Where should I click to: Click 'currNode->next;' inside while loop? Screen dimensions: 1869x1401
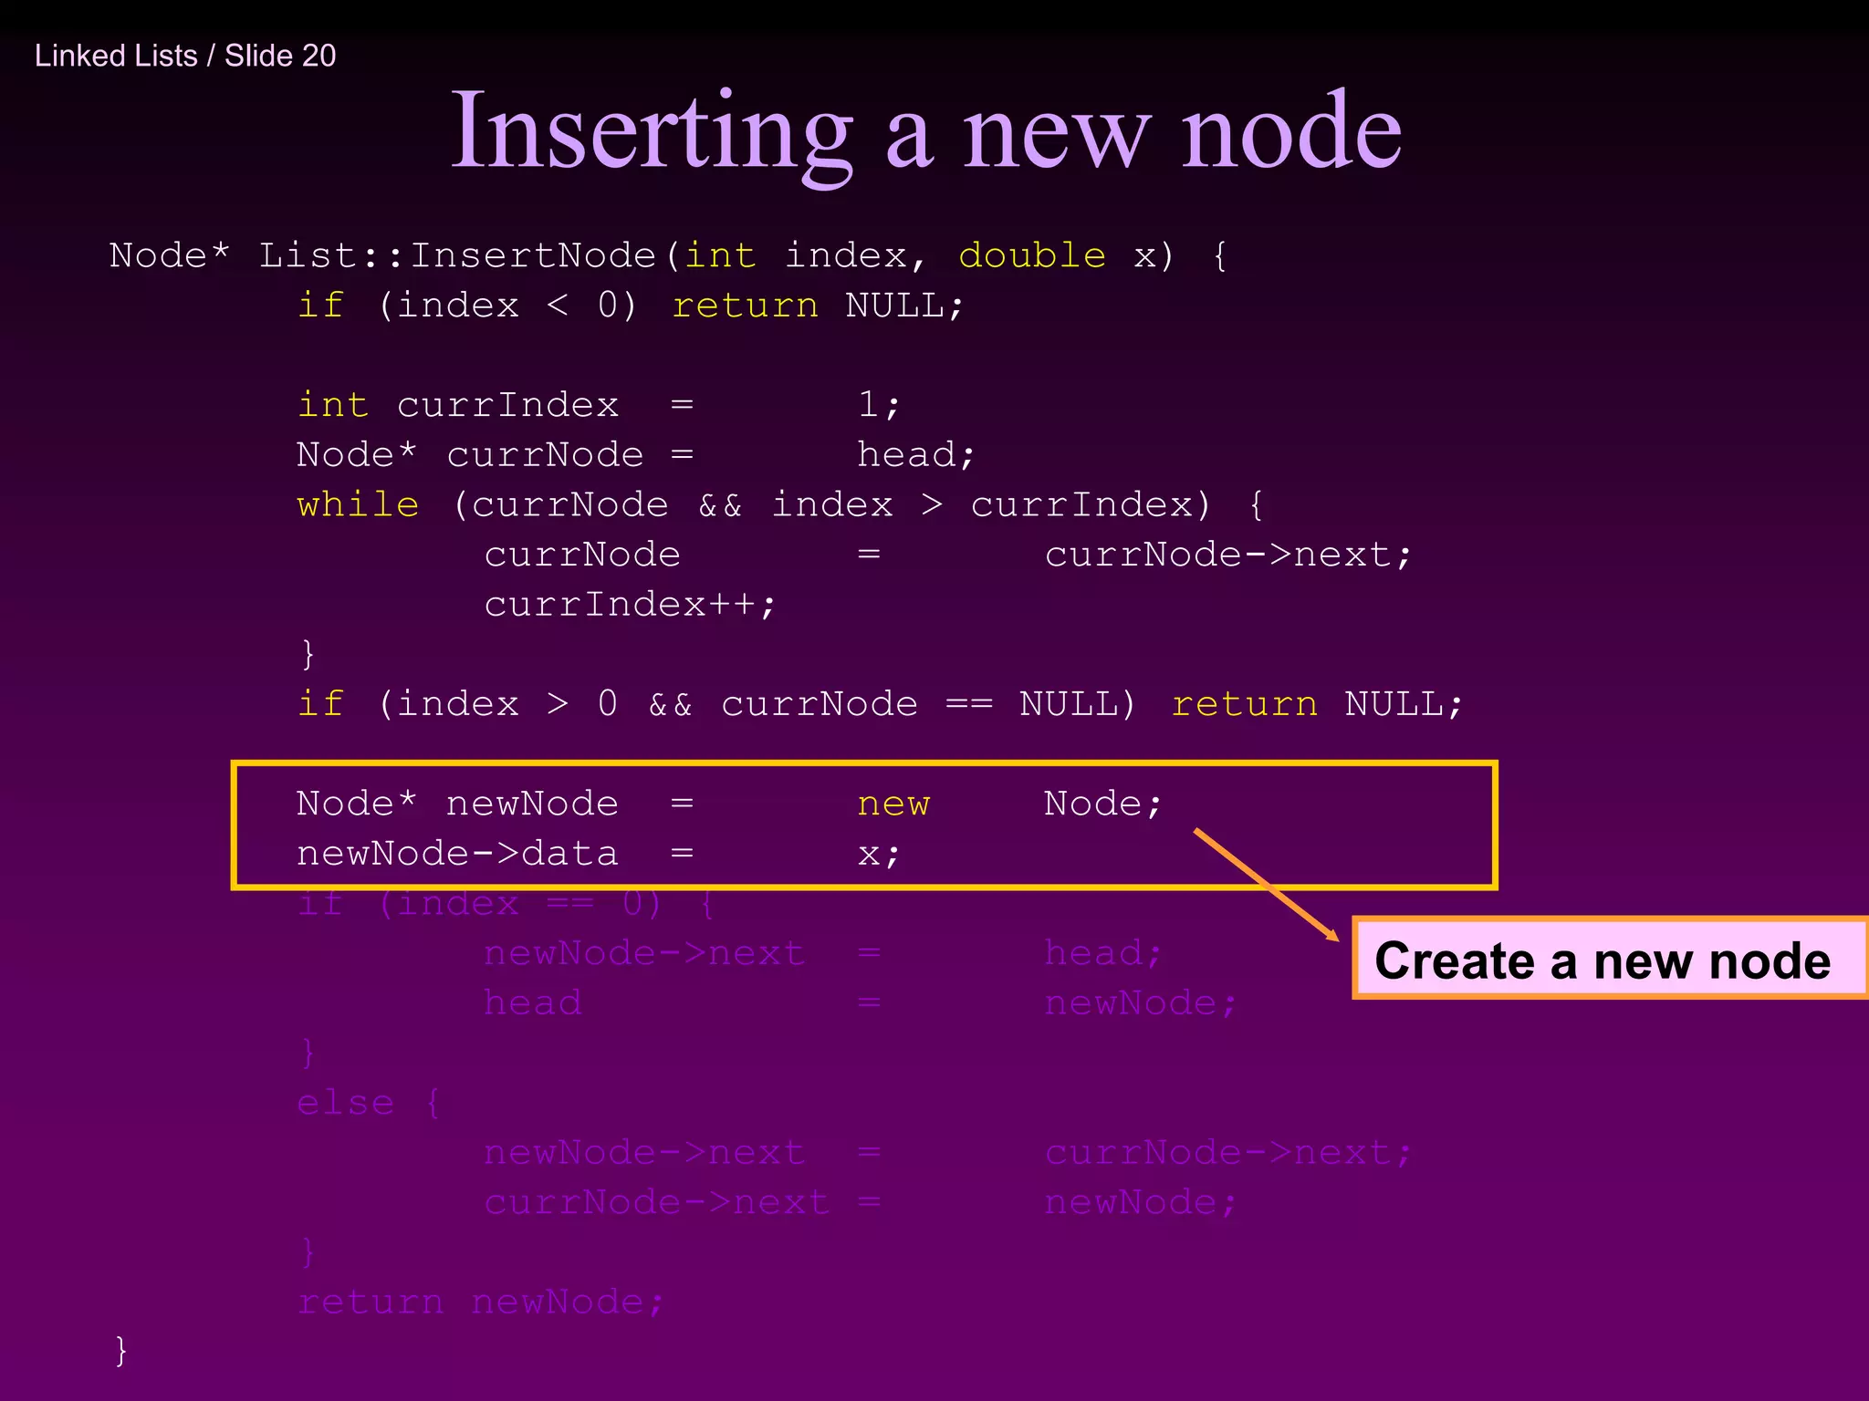(1227, 555)
